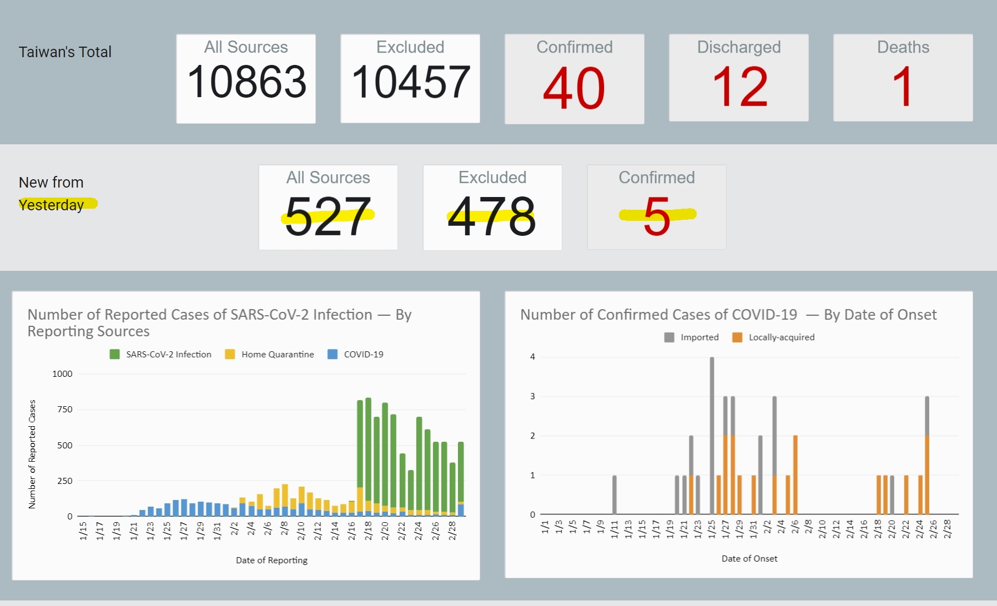Click the blue COVID-19 legend swatch
Screen dimensions: 997x606
pos(333,354)
